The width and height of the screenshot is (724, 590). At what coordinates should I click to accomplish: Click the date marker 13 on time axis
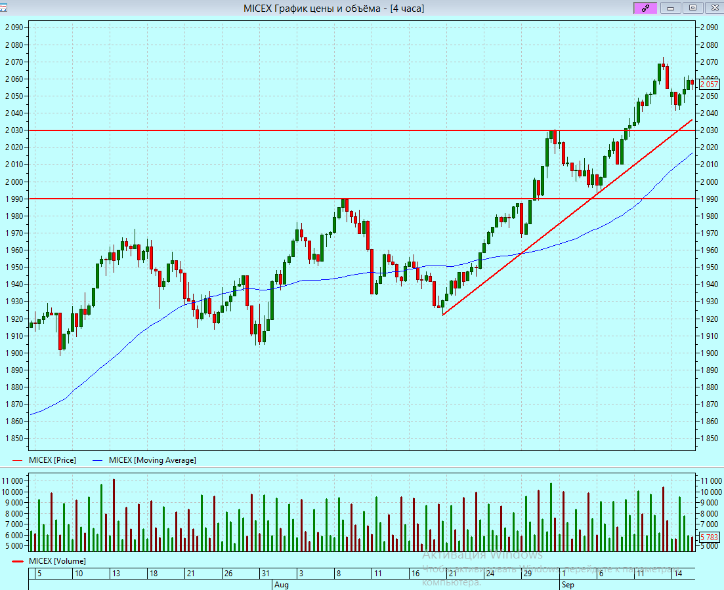(116, 574)
